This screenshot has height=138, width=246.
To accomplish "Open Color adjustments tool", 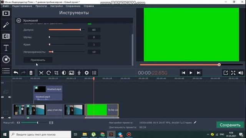I will 64,73.
